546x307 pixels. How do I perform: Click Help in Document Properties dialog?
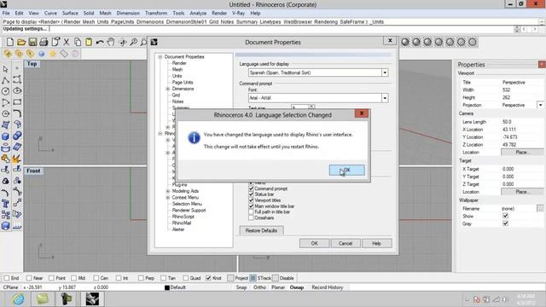point(376,243)
